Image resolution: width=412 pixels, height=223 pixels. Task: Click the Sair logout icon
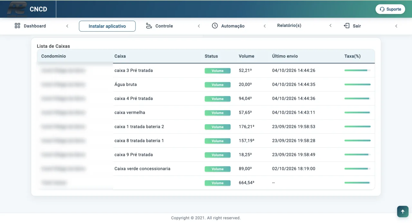coord(347,26)
